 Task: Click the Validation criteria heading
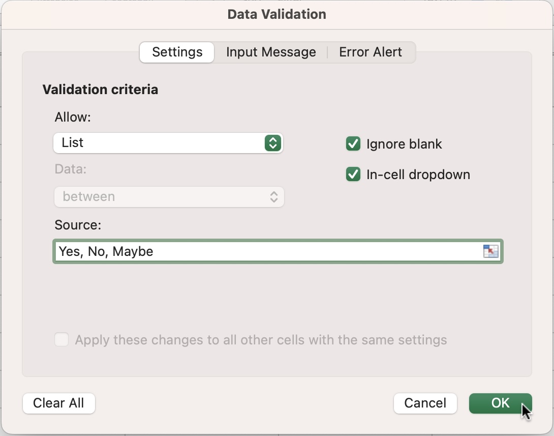tap(100, 90)
